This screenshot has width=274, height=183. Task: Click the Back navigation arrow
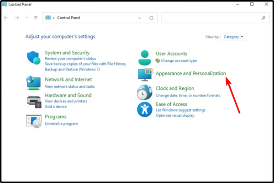[6, 18]
